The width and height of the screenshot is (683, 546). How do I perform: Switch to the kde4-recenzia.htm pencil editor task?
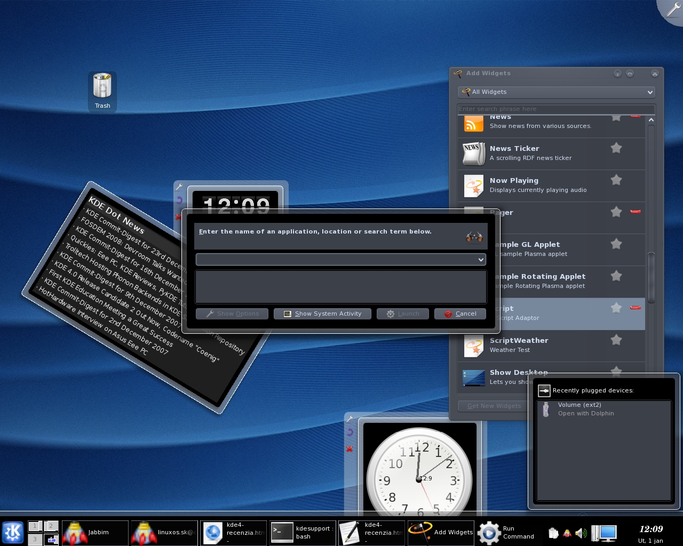click(x=371, y=533)
